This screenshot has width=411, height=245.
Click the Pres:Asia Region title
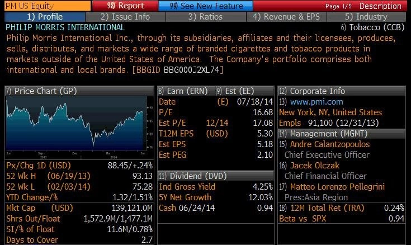[x=316, y=197]
